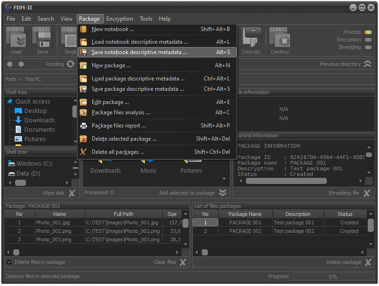Click C:\TEST\Images\Photo_002.png path cell
This screenshot has height=286, width=379.
pyautogui.click(x=124, y=231)
